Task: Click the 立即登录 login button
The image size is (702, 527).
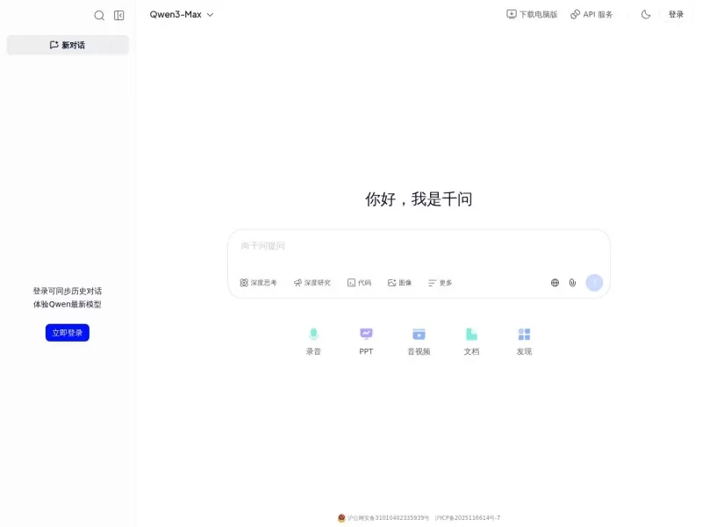Action: coord(67,332)
